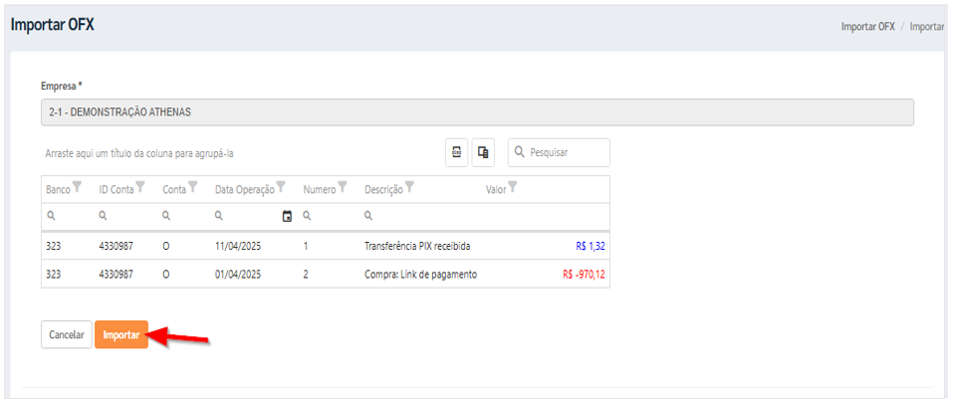Open the Valor column filter icon

(x=513, y=187)
